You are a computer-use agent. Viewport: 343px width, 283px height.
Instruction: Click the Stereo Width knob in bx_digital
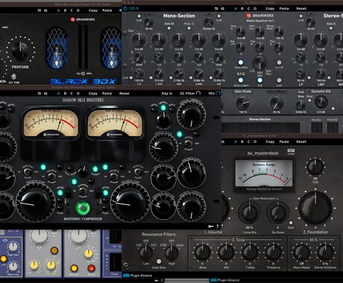pyautogui.click(x=279, y=32)
